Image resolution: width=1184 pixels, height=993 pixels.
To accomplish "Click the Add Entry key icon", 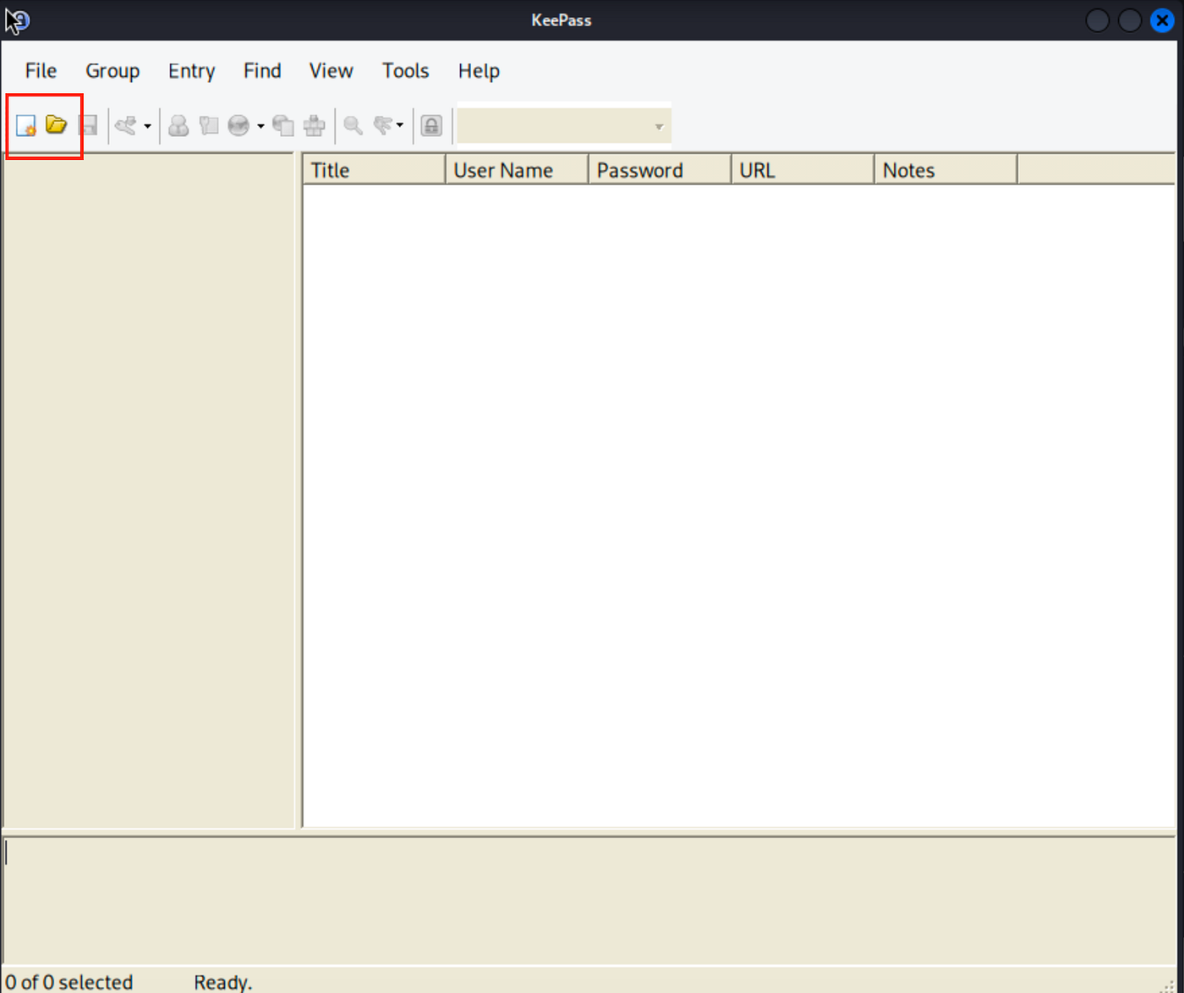I will [126, 126].
